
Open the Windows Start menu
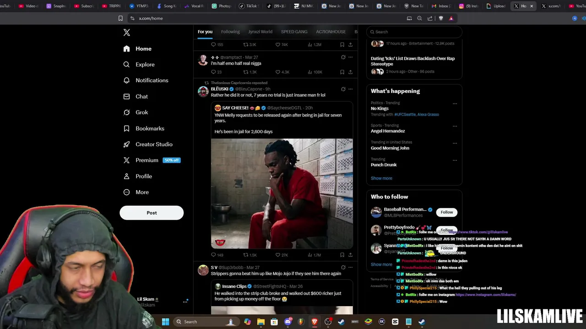[x=165, y=322]
